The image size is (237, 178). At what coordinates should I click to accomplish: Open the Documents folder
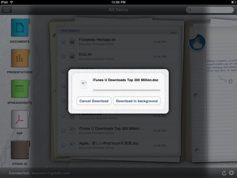(20, 28)
